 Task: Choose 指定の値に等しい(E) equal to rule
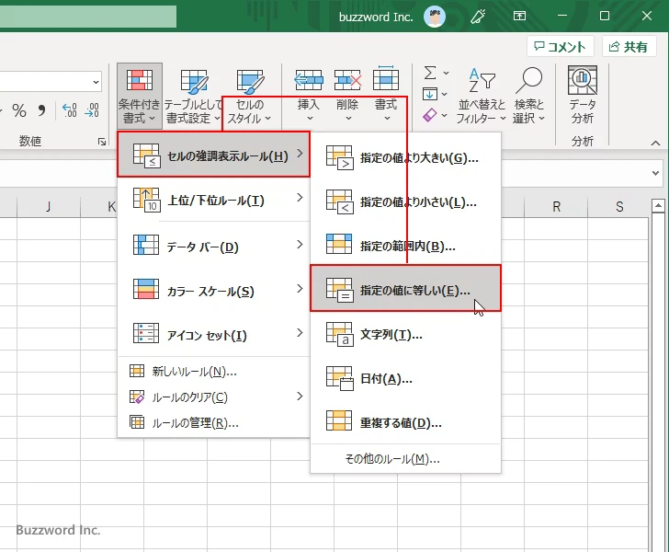click(x=405, y=288)
